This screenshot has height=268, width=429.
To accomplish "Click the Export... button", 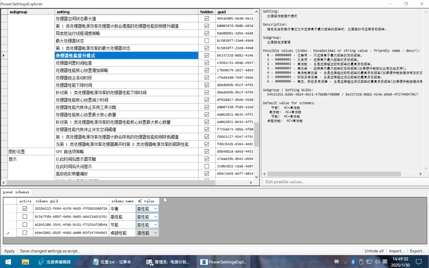I will (x=417, y=251).
